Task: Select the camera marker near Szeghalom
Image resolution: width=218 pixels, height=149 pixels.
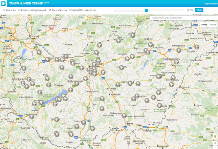Action: pyautogui.click(x=158, y=92)
